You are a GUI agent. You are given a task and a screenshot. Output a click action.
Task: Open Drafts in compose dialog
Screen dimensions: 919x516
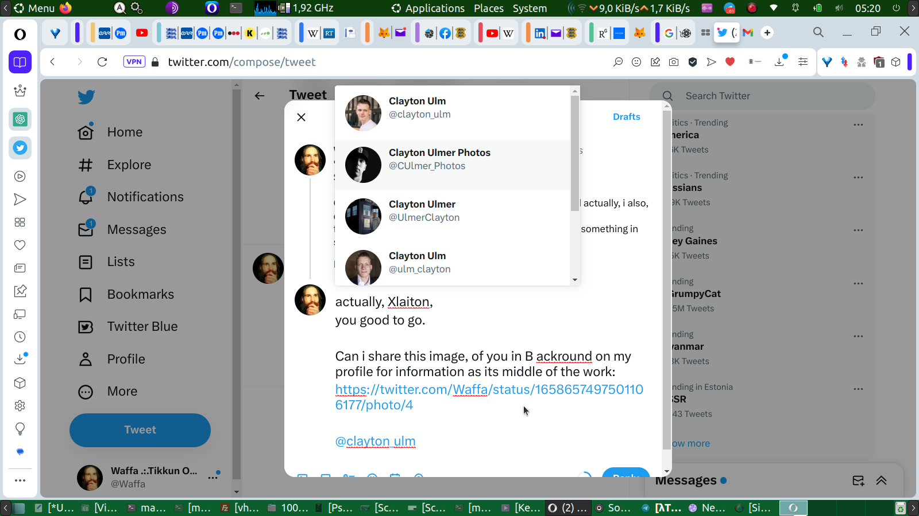tap(626, 116)
